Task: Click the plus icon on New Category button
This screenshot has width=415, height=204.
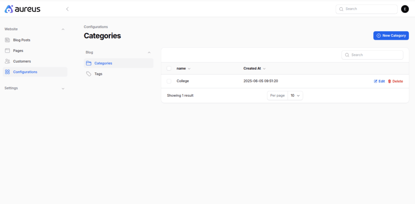Action: pos(379,35)
